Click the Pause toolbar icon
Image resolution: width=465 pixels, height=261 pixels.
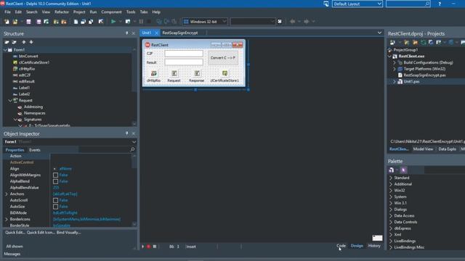141,22
